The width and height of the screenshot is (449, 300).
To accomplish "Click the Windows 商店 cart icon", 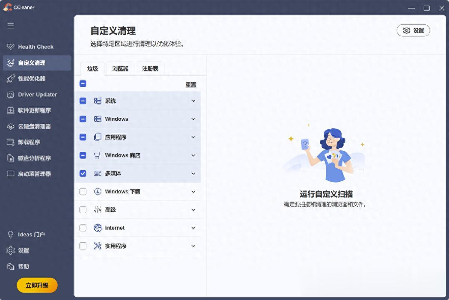I will (x=98, y=155).
